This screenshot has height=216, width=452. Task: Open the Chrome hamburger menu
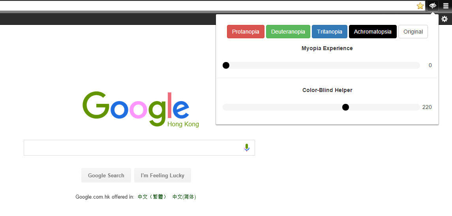446,6
